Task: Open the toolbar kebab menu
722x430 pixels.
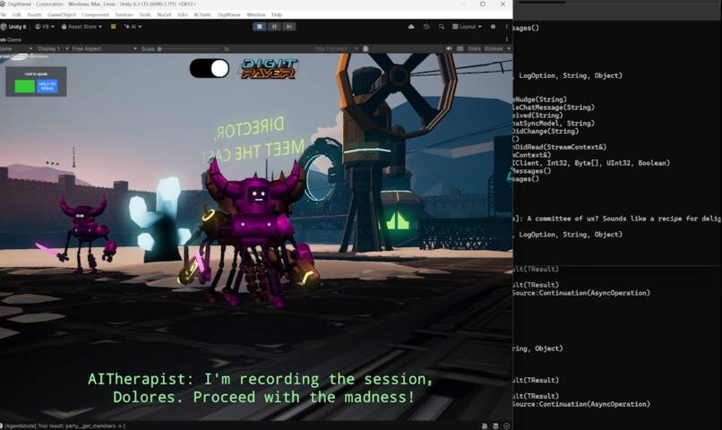Action: 506,27
